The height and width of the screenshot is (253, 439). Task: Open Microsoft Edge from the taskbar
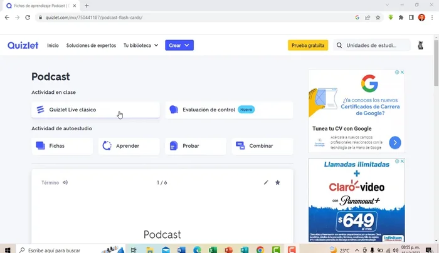(197, 250)
